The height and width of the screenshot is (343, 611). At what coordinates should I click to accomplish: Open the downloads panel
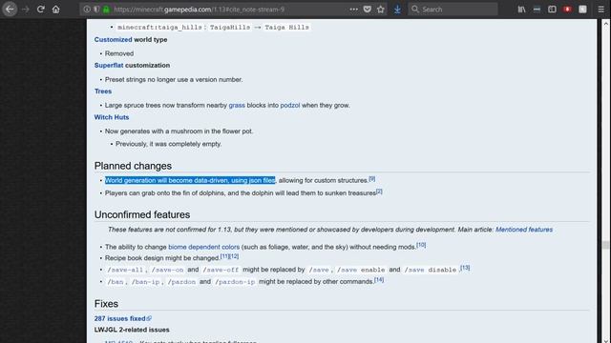tap(397, 9)
